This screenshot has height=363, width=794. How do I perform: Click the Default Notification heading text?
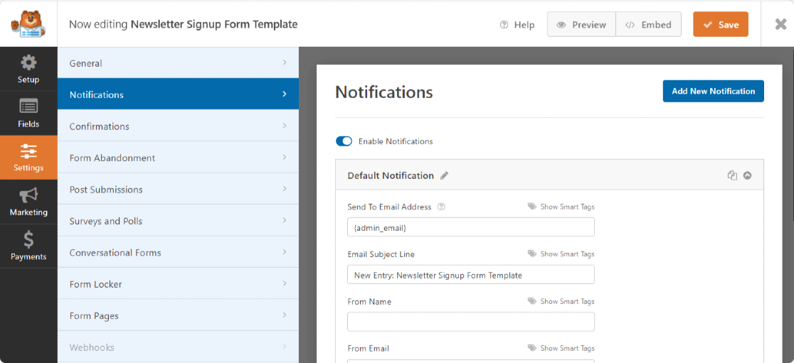click(x=391, y=176)
